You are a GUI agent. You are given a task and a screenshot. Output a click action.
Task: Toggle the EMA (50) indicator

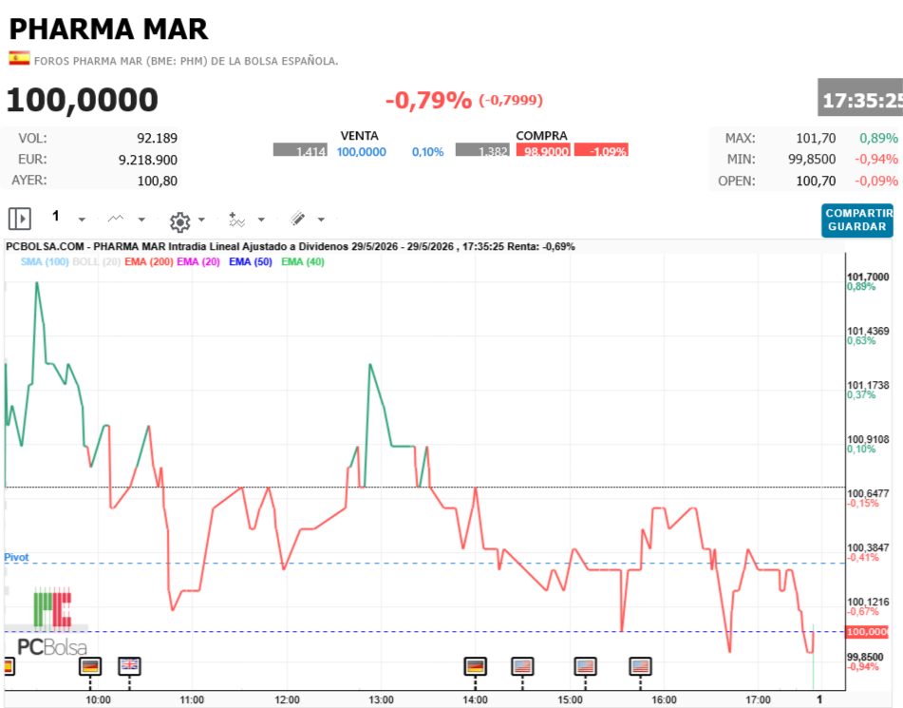tap(251, 261)
